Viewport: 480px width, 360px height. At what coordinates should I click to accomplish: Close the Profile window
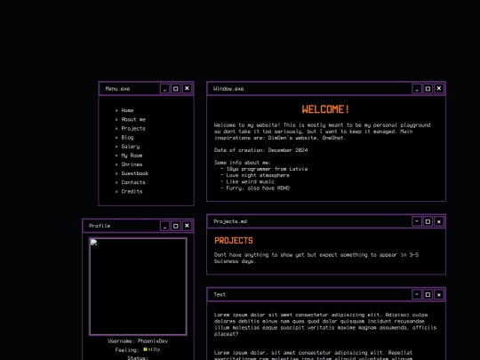(x=187, y=226)
